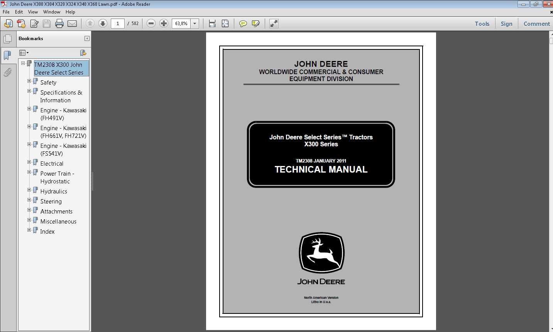Open the zoom level dropdown arrow
The image size is (553, 332).
195,24
